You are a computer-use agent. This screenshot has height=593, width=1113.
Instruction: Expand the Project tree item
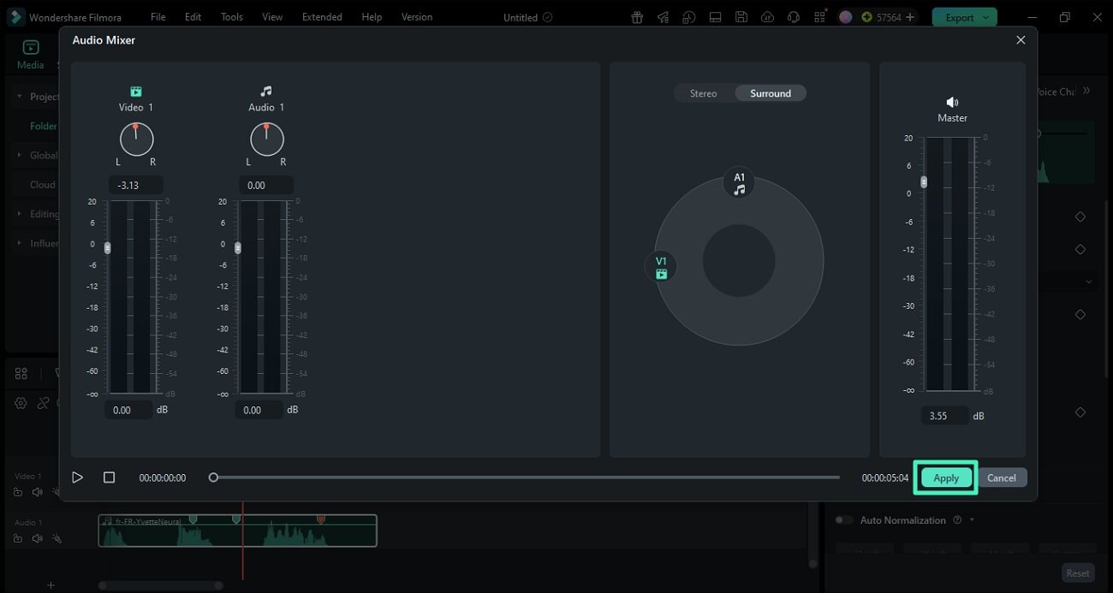click(x=20, y=97)
